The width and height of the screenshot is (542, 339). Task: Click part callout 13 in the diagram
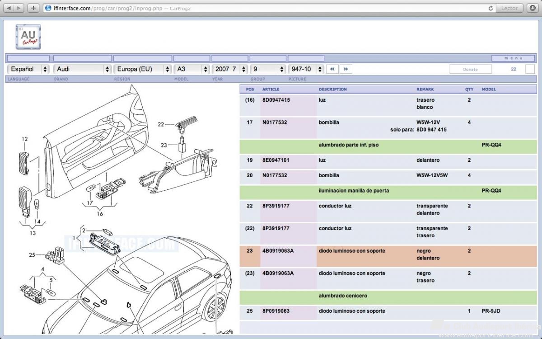pos(33,233)
